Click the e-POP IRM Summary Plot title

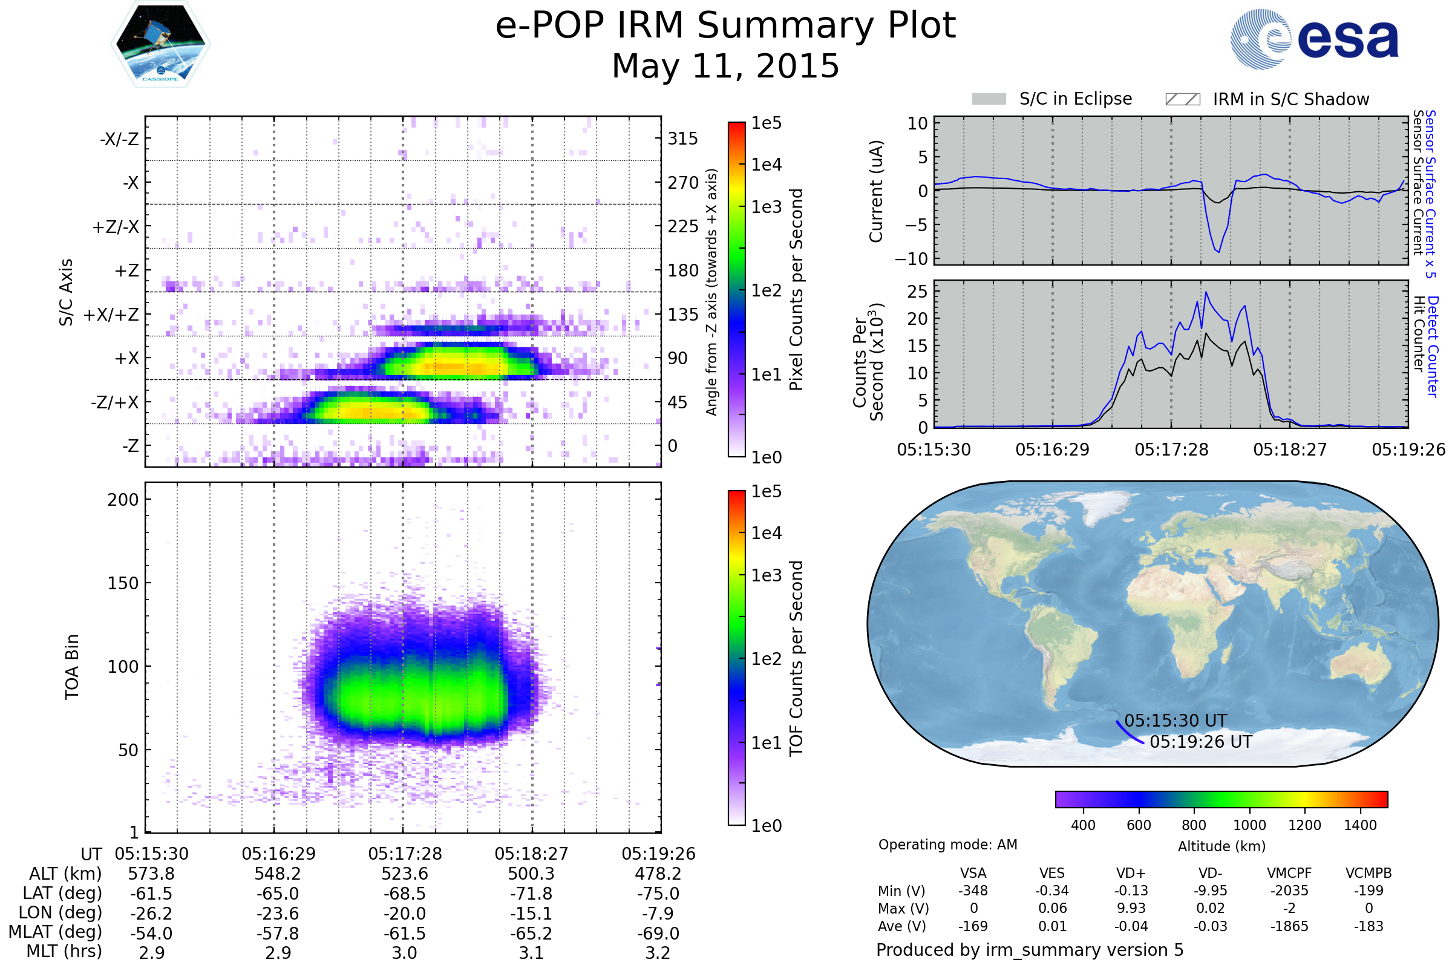(x=725, y=26)
